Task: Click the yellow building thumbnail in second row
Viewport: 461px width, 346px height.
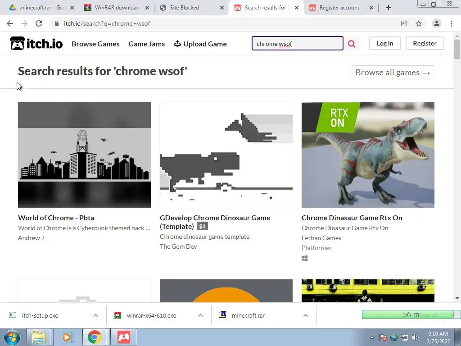Action: [x=368, y=291]
